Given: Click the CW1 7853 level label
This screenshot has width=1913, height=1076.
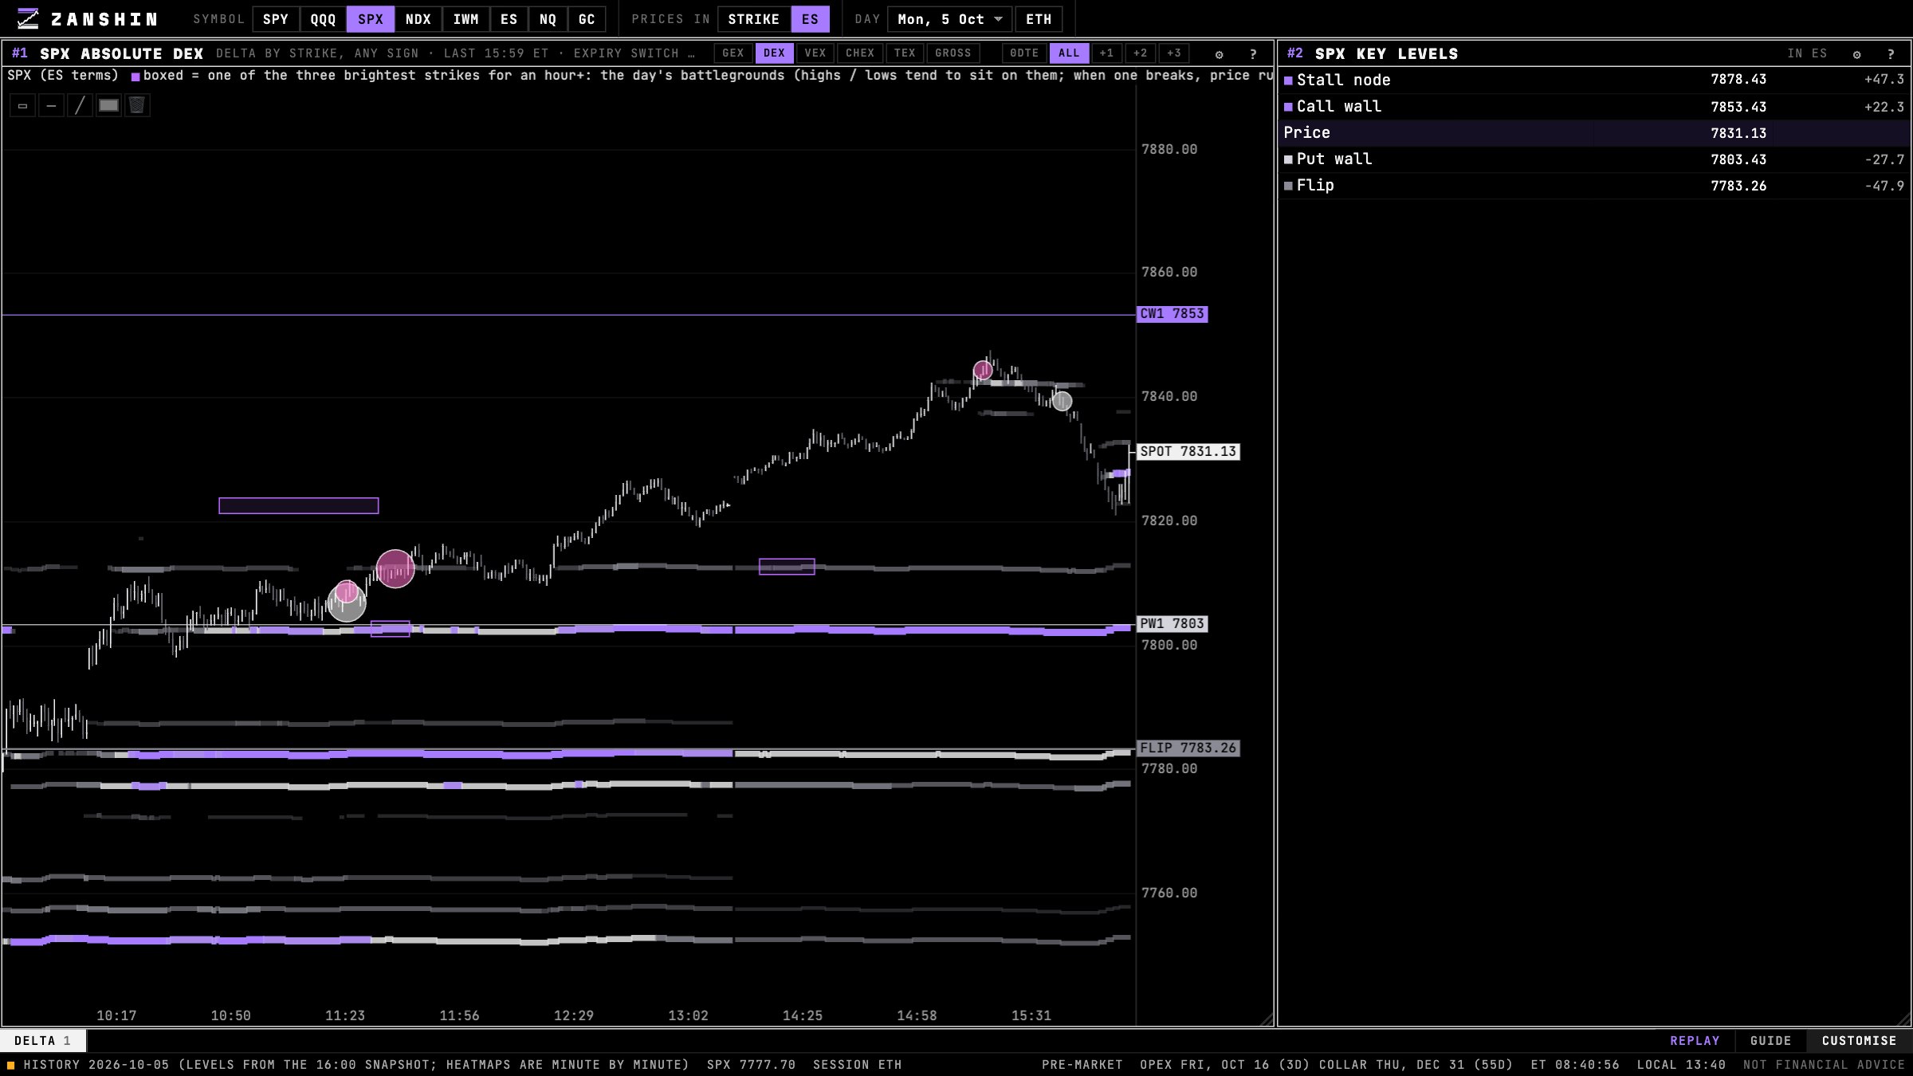Looking at the screenshot, I should (1172, 314).
